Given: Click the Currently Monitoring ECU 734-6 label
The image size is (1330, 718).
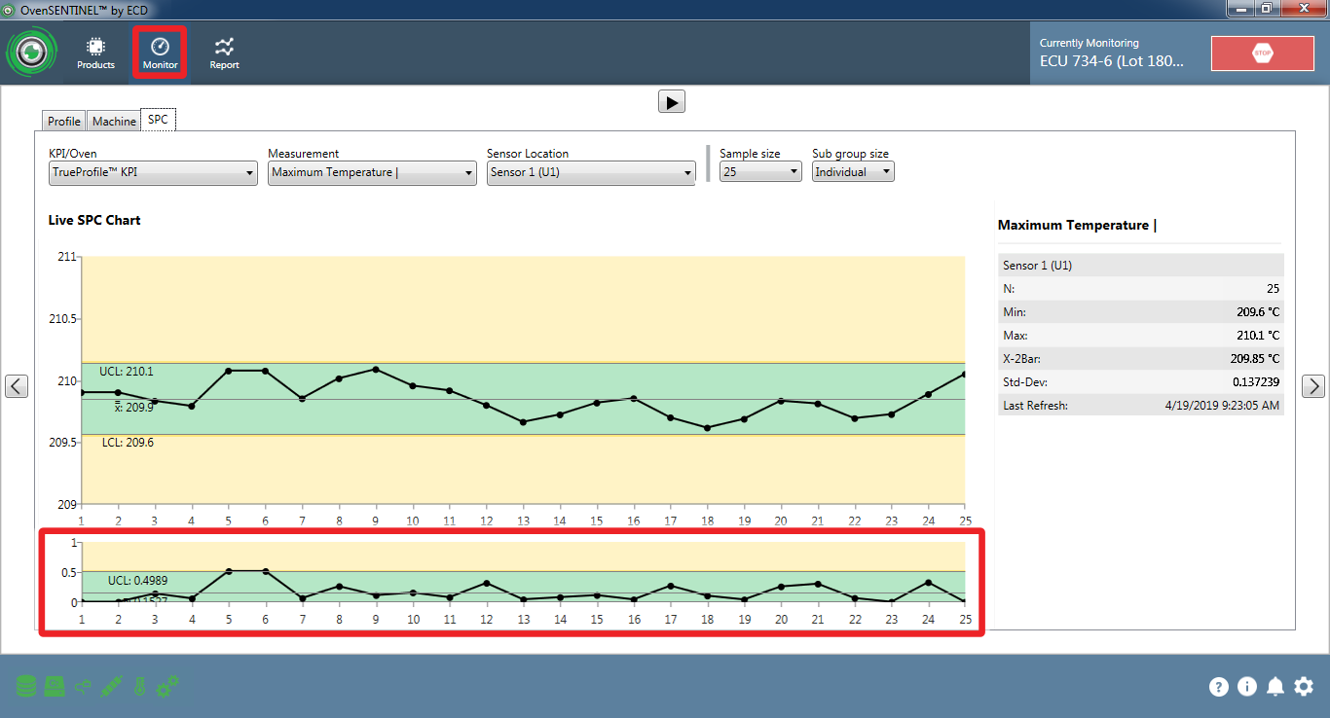Looking at the screenshot, I should (x=1112, y=53).
